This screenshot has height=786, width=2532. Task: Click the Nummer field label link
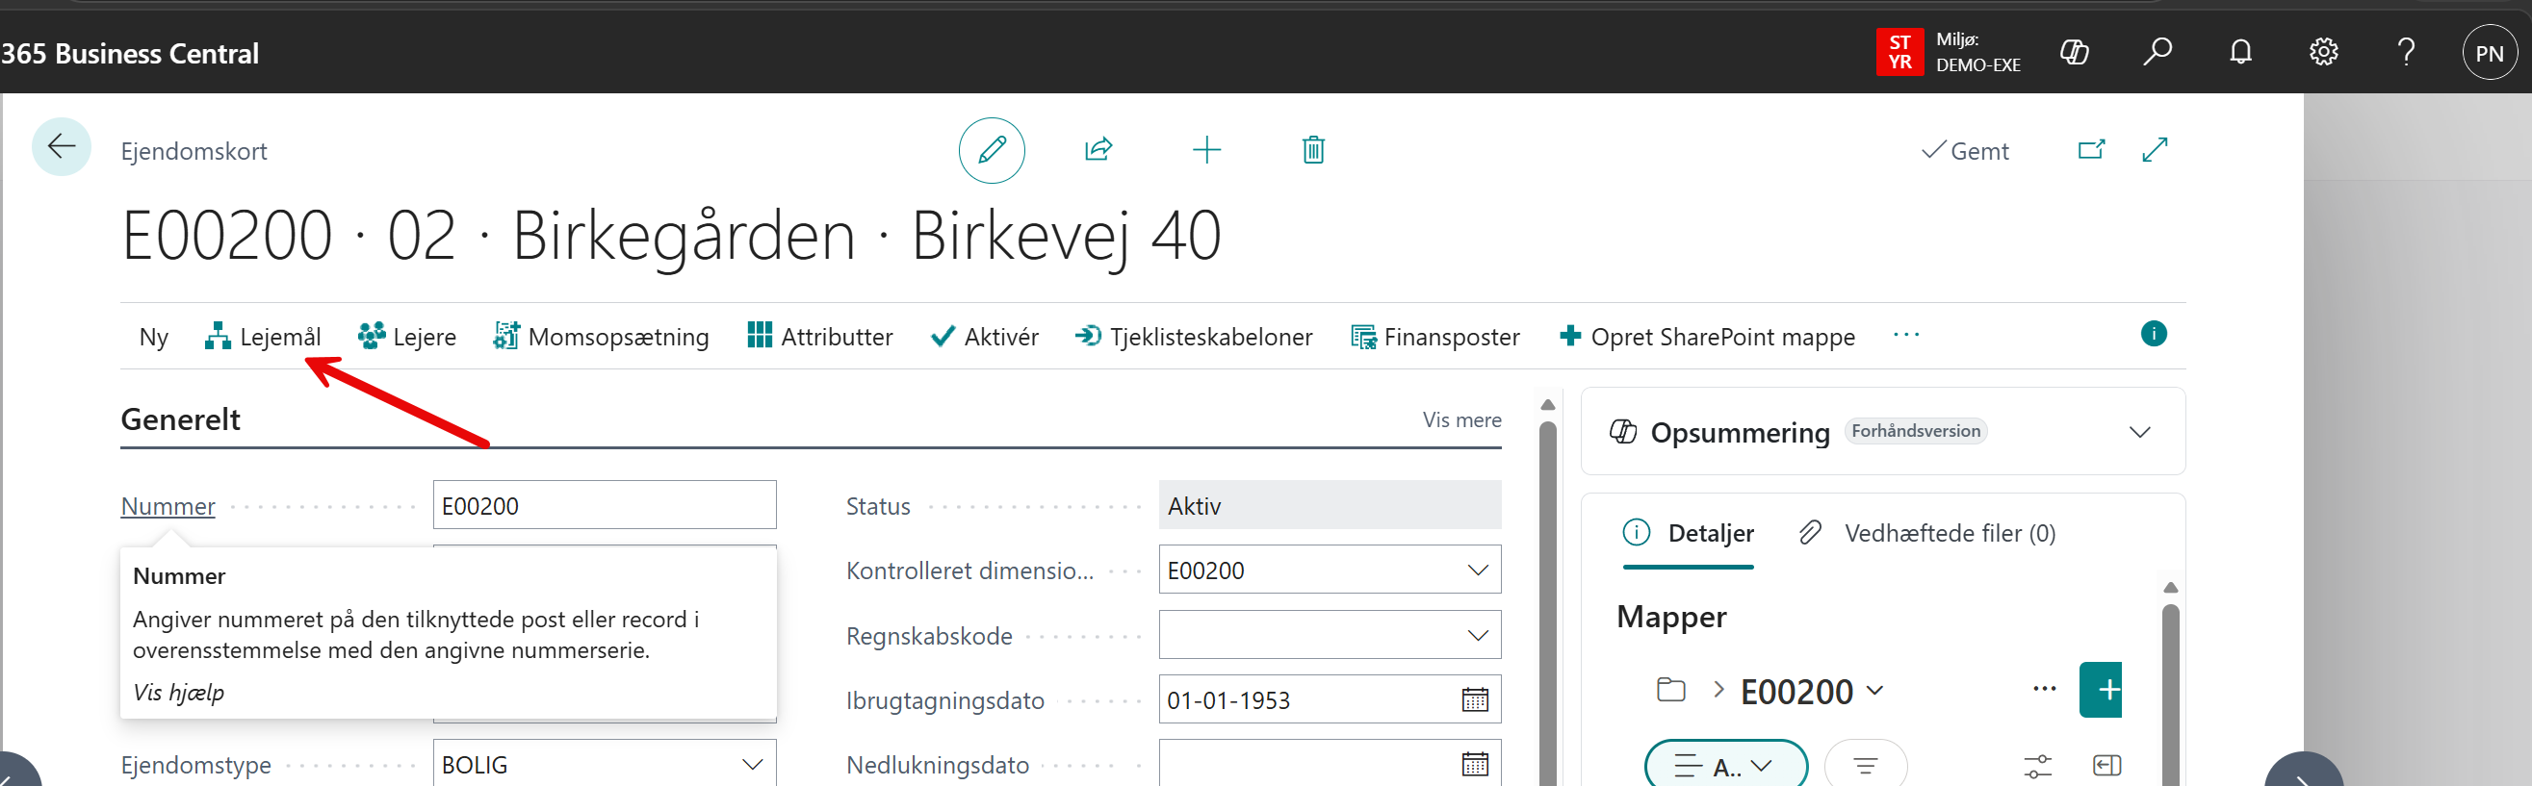(x=168, y=506)
